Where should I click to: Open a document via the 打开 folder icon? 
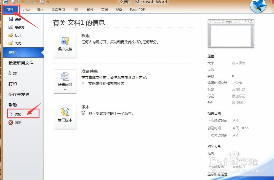coord(11,35)
